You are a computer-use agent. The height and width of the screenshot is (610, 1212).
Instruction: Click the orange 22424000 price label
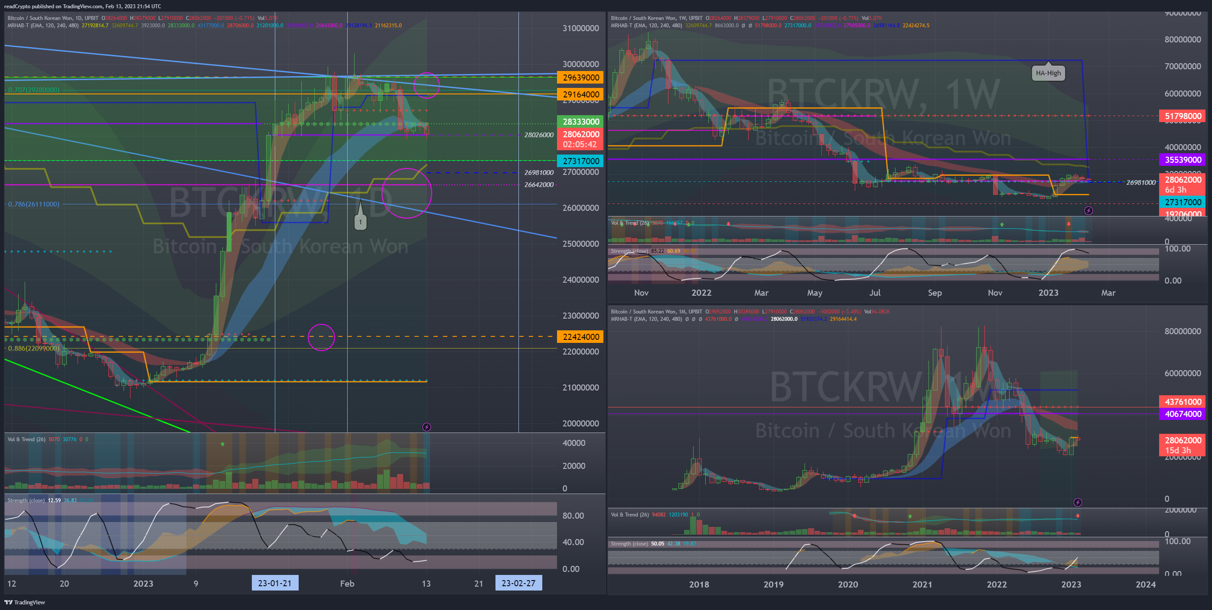(x=580, y=336)
